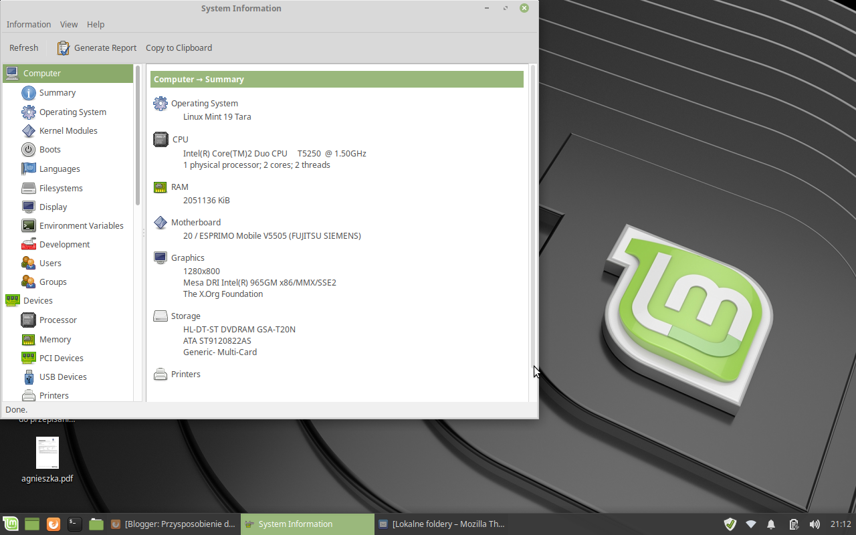
Task: Click the PCI Devices card icon
Action: (28, 358)
